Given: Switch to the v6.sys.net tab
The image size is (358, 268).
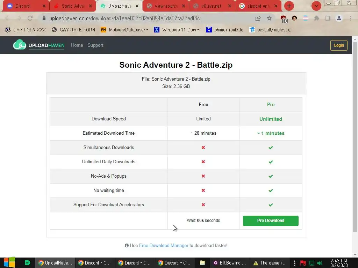Looking at the screenshot, I should [211, 6].
